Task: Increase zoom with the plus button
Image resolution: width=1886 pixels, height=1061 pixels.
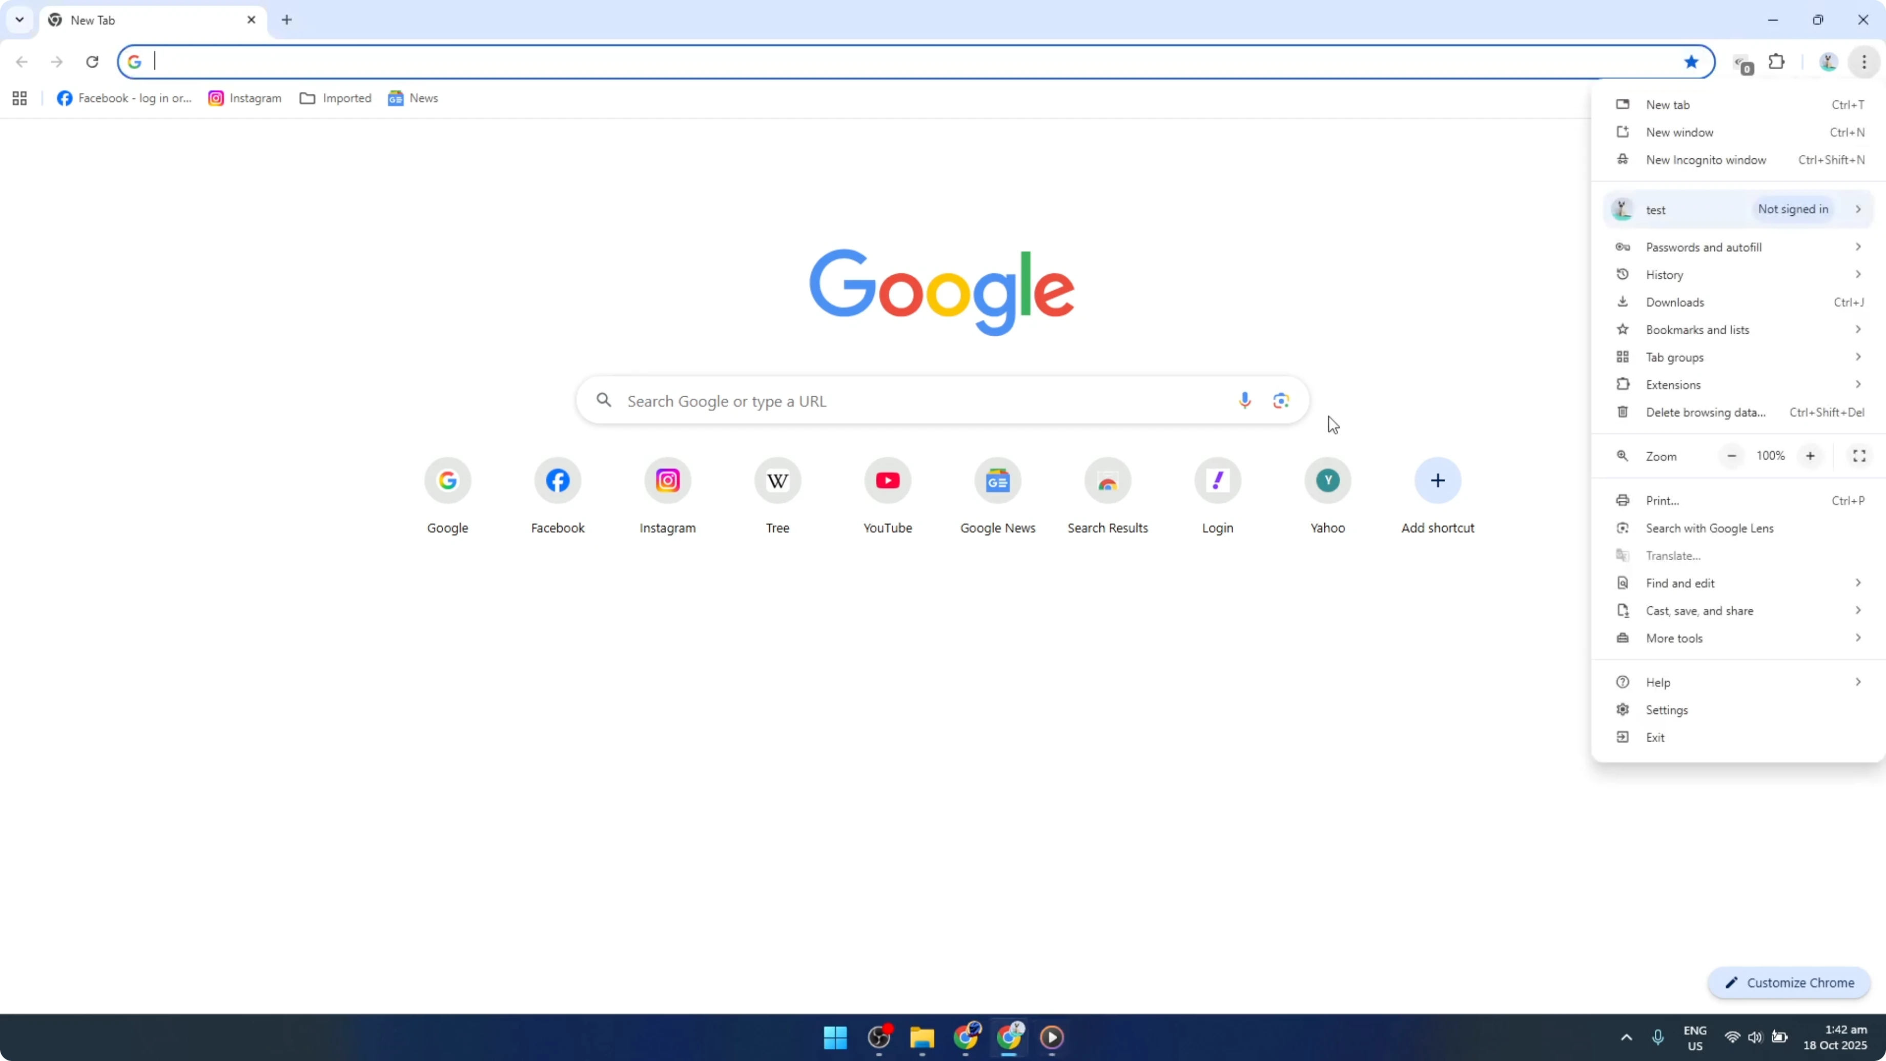Action: pos(1810,456)
